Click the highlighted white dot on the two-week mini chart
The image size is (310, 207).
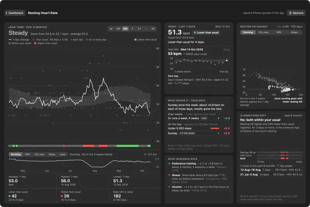(227, 61)
